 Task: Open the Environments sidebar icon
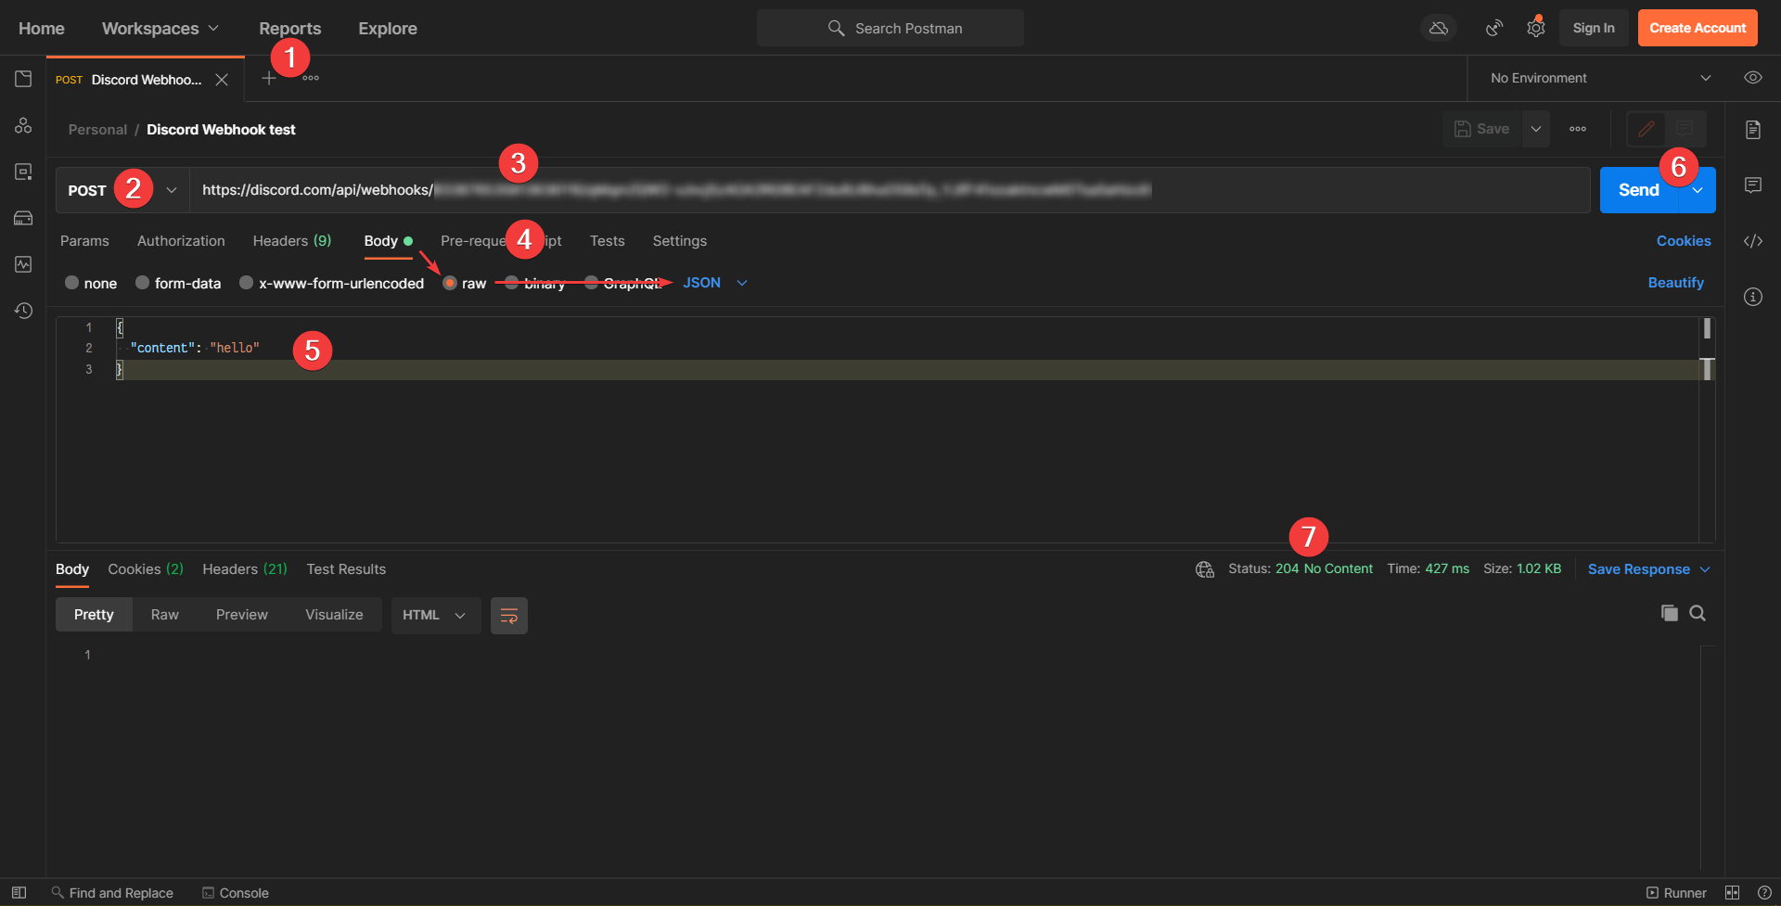(23, 172)
